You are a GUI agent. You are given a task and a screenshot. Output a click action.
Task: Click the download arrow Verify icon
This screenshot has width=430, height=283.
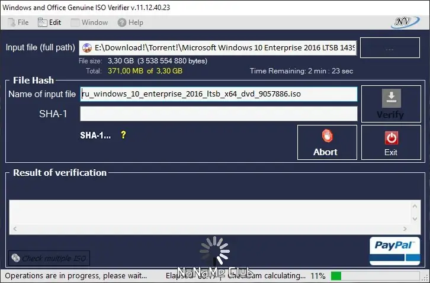pyautogui.click(x=392, y=98)
